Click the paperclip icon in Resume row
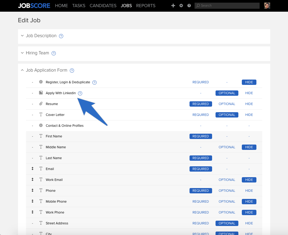 [x=41, y=103]
